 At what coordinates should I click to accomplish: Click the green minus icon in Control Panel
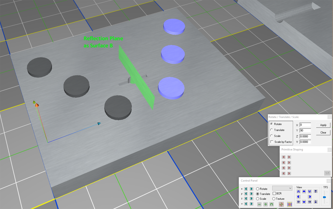259,204
